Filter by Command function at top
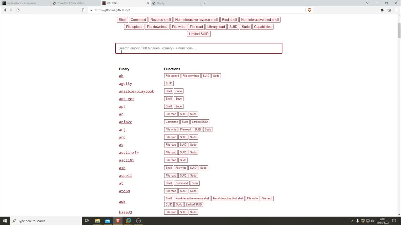This screenshot has height=225, width=401. [x=138, y=20]
